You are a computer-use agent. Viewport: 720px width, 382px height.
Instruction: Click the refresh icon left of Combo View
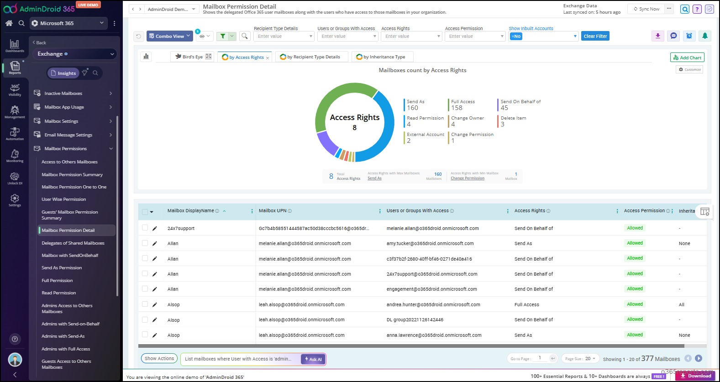(x=139, y=36)
